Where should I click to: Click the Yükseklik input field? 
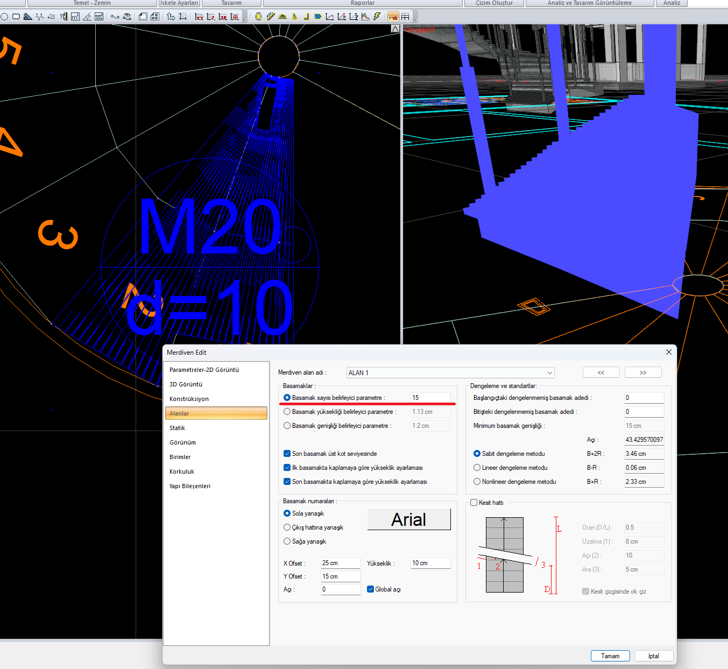[430, 563]
